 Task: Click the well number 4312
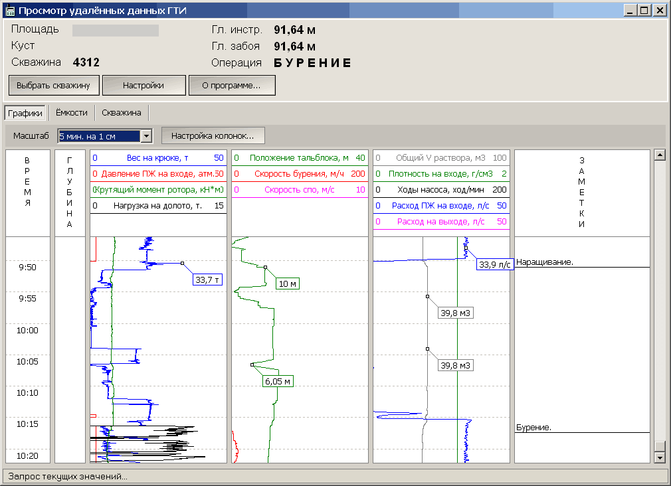(86, 62)
